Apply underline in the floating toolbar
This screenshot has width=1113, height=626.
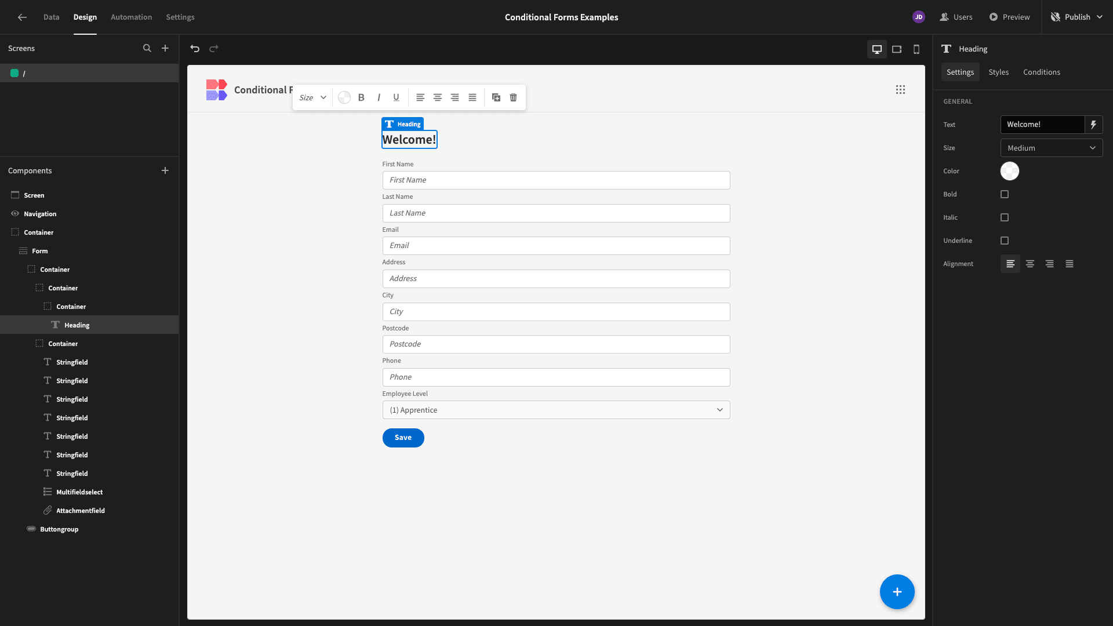click(x=397, y=97)
